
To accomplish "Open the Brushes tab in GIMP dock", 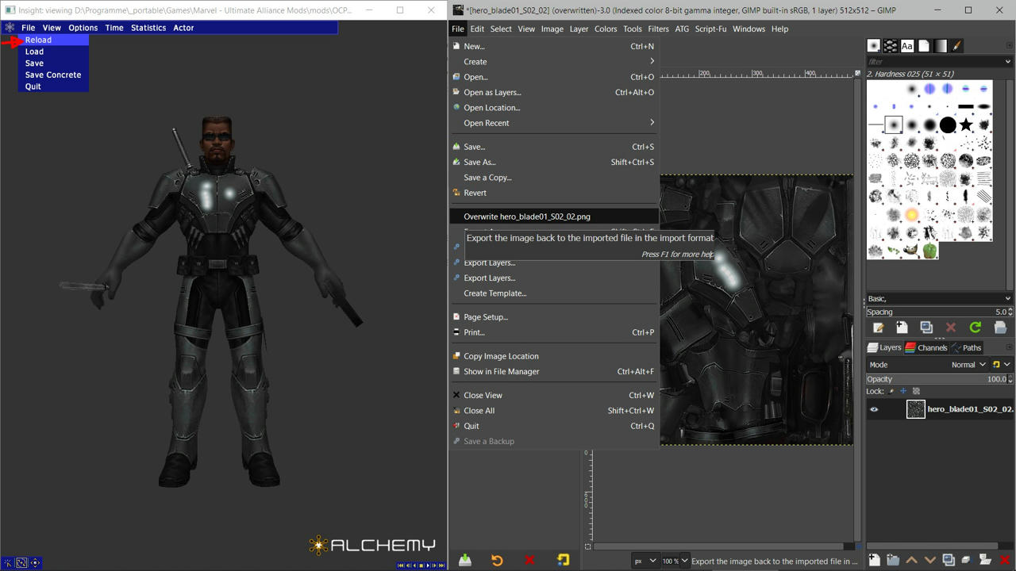I will (874, 46).
